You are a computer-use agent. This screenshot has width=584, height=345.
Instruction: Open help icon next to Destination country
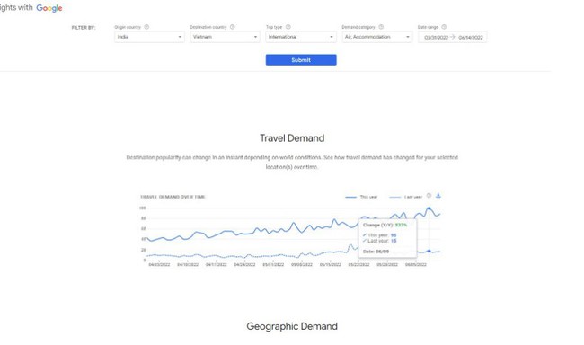coord(233,27)
